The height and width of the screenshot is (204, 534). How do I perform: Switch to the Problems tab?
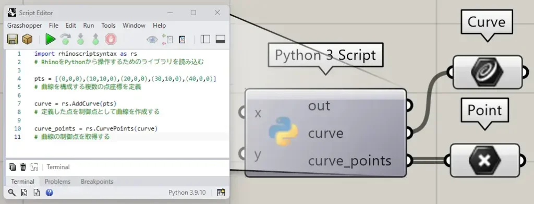tap(57, 182)
